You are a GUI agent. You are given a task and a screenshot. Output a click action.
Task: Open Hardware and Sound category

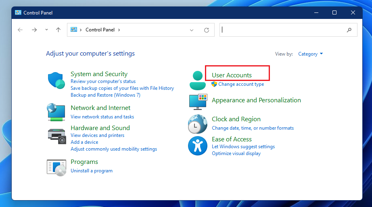coord(100,128)
